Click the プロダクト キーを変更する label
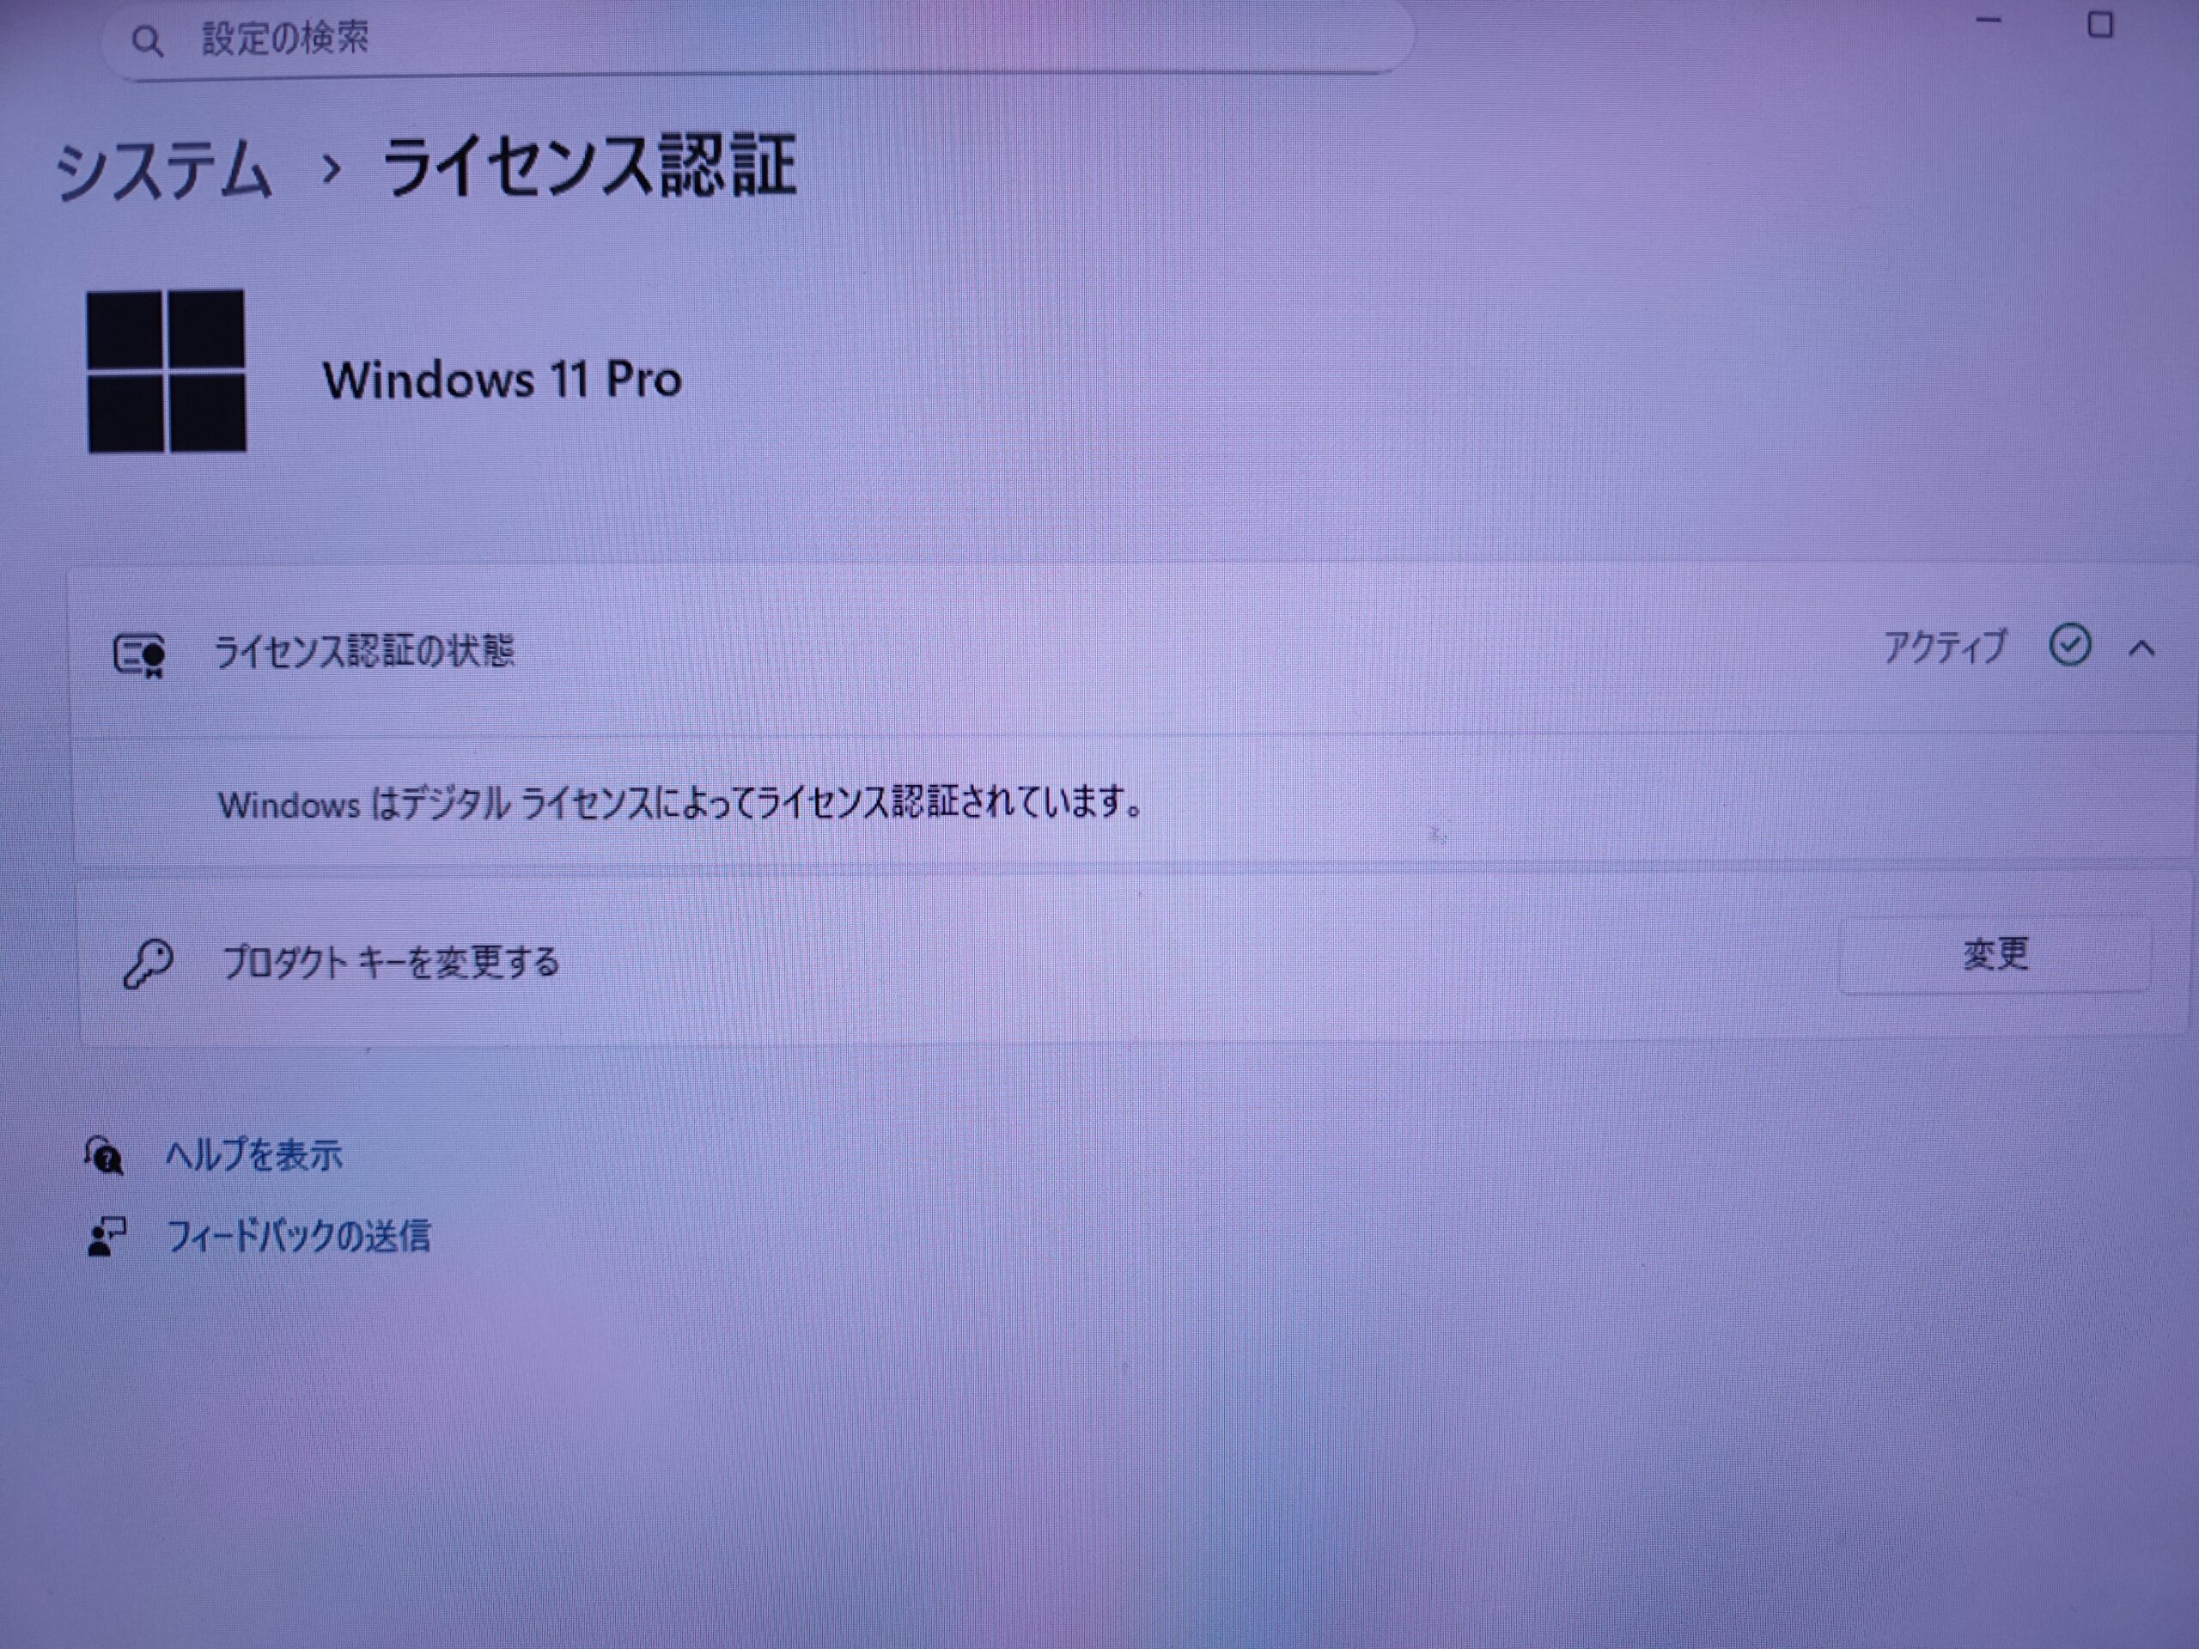The width and height of the screenshot is (2199, 1649). pos(391,962)
